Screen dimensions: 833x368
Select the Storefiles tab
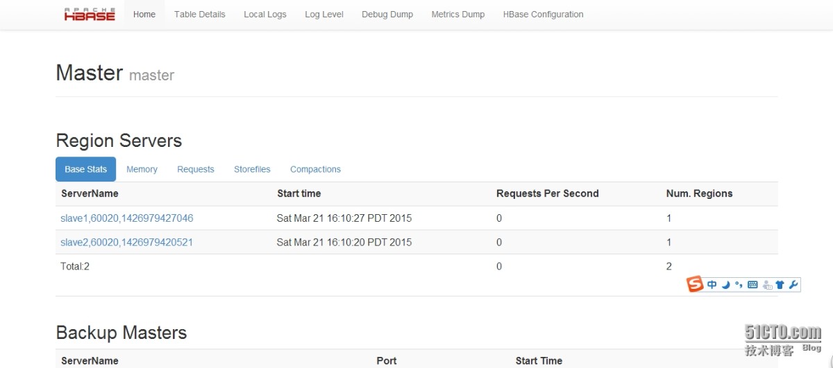pyautogui.click(x=252, y=169)
